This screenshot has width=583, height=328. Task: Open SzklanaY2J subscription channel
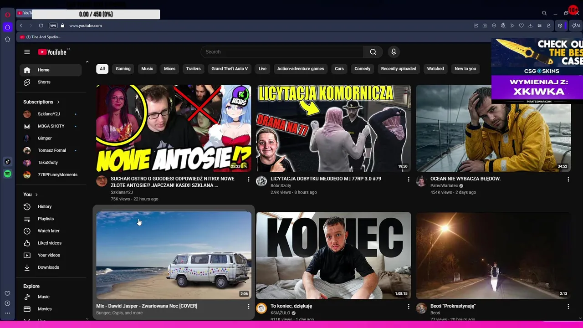click(x=51, y=114)
